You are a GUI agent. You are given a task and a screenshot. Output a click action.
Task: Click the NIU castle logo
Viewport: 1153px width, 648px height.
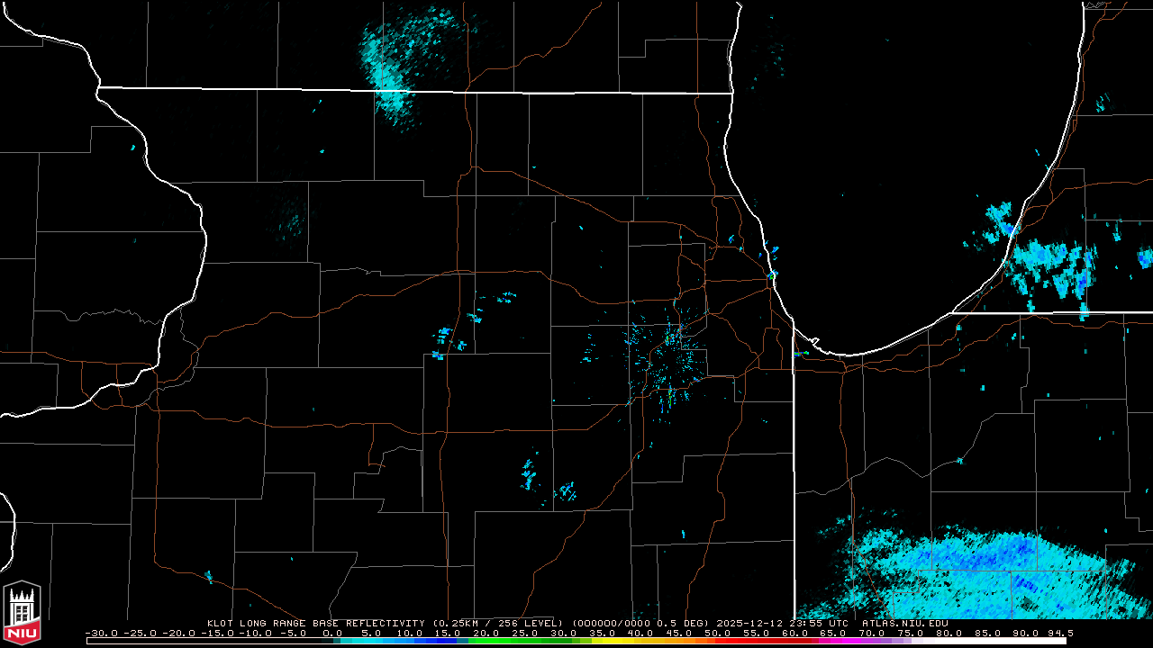pyautogui.click(x=22, y=612)
